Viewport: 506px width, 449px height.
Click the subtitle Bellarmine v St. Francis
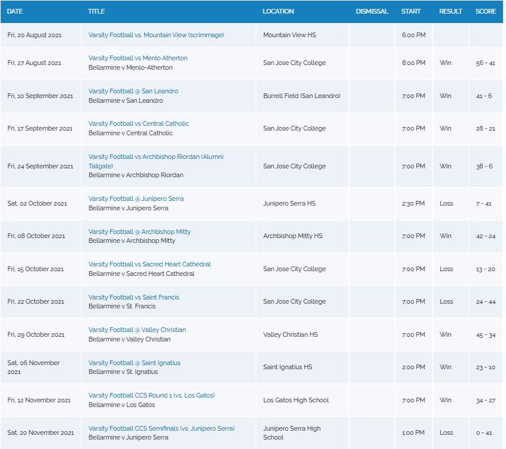click(122, 306)
